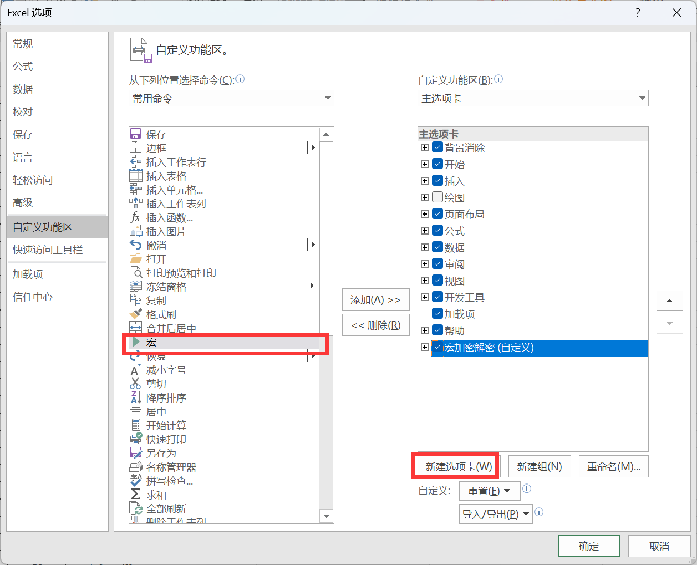Toggle the 背景消除 checkbox
Viewport: 697px width, 565px height.
[x=437, y=147]
